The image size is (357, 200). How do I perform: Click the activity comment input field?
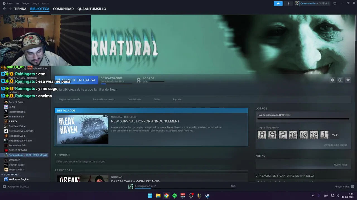[151, 161]
